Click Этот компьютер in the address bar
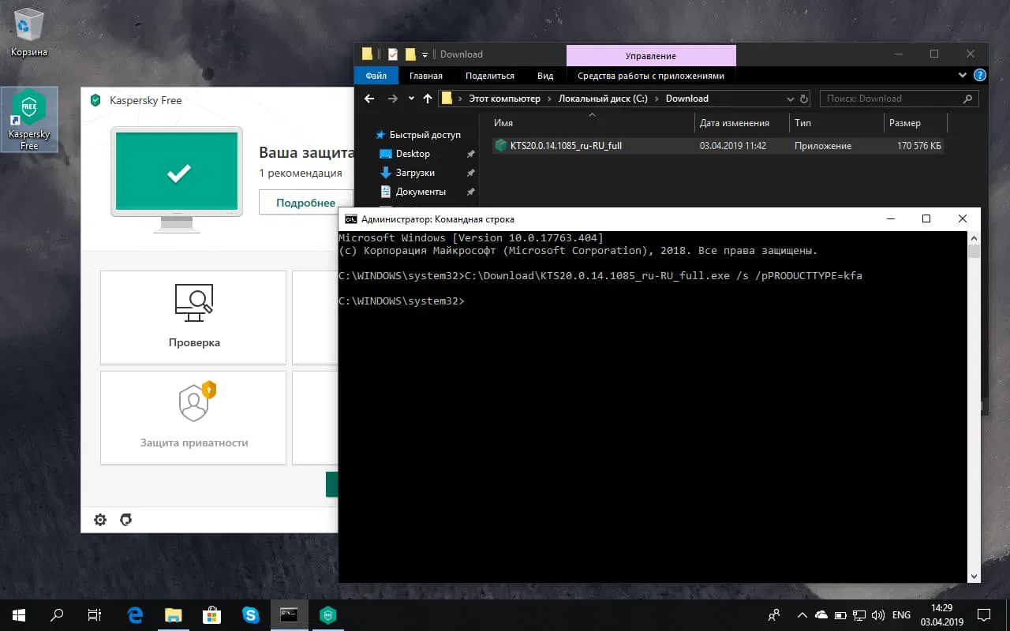Image resolution: width=1010 pixels, height=631 pixels. pos(505,99)
